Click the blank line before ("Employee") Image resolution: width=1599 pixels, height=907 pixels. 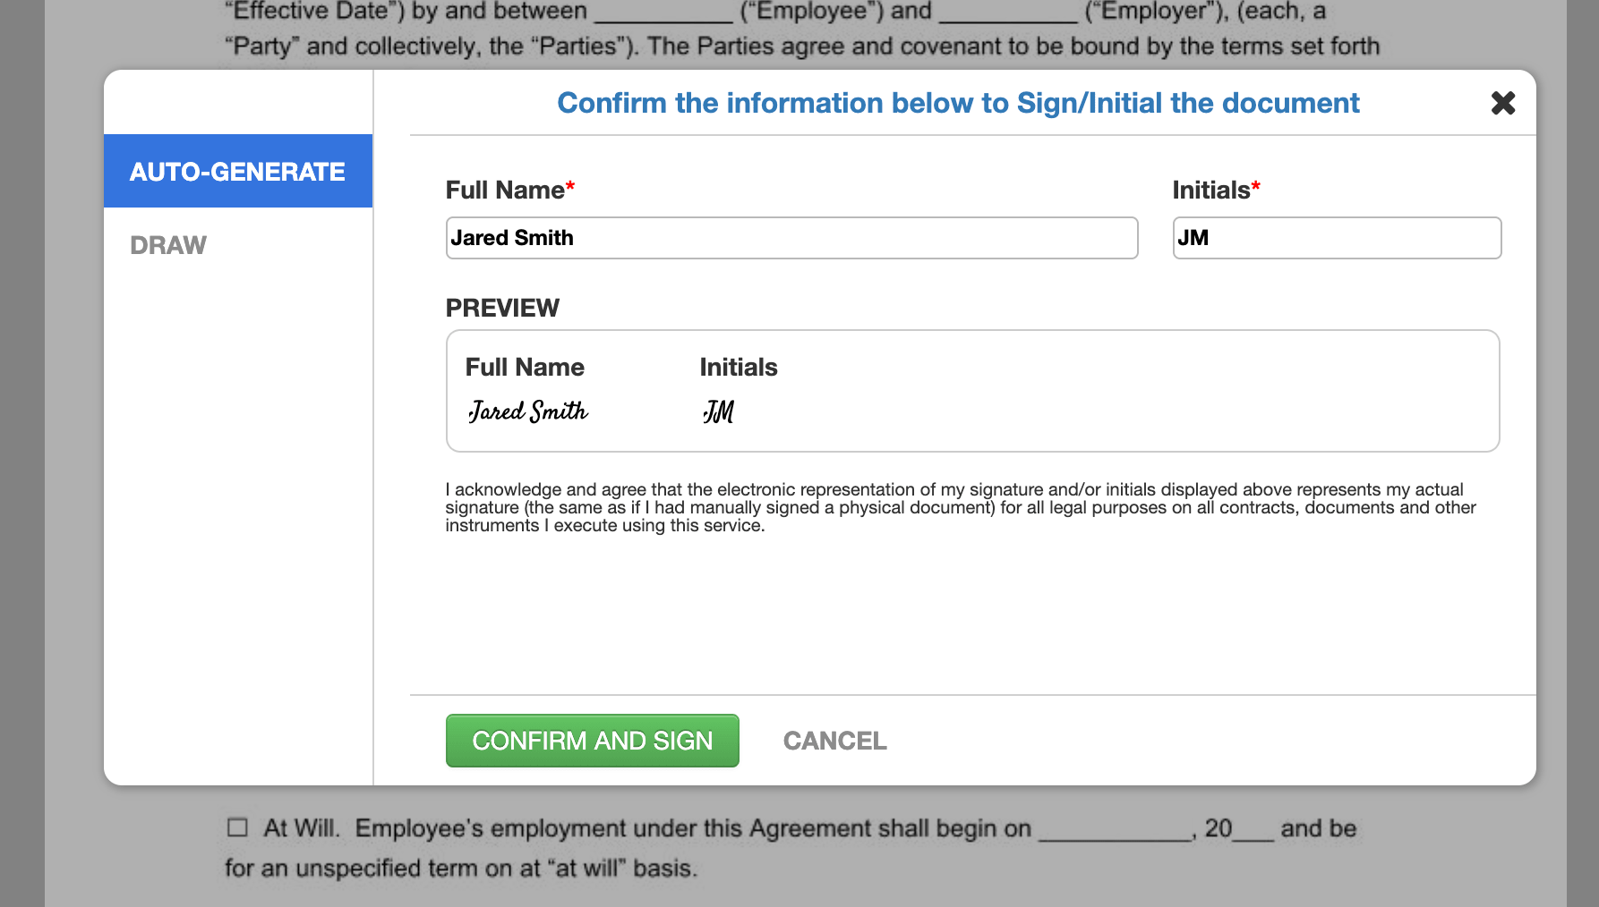point(663,14)
